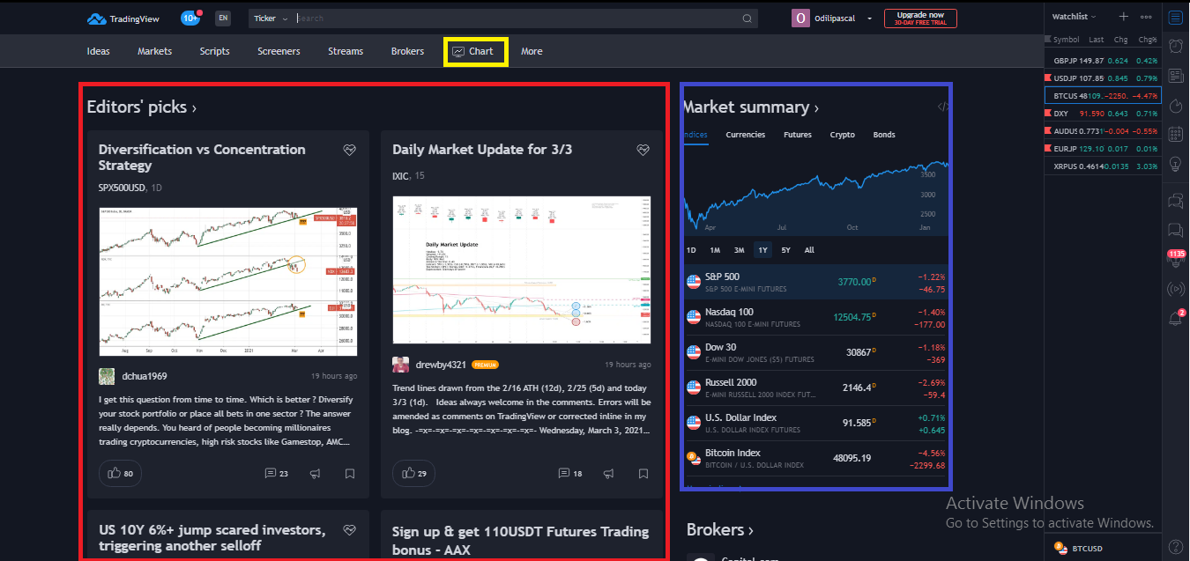Open the Editors' picks section link
Screen dimensions: 1190x561
(x=141, y=107)
